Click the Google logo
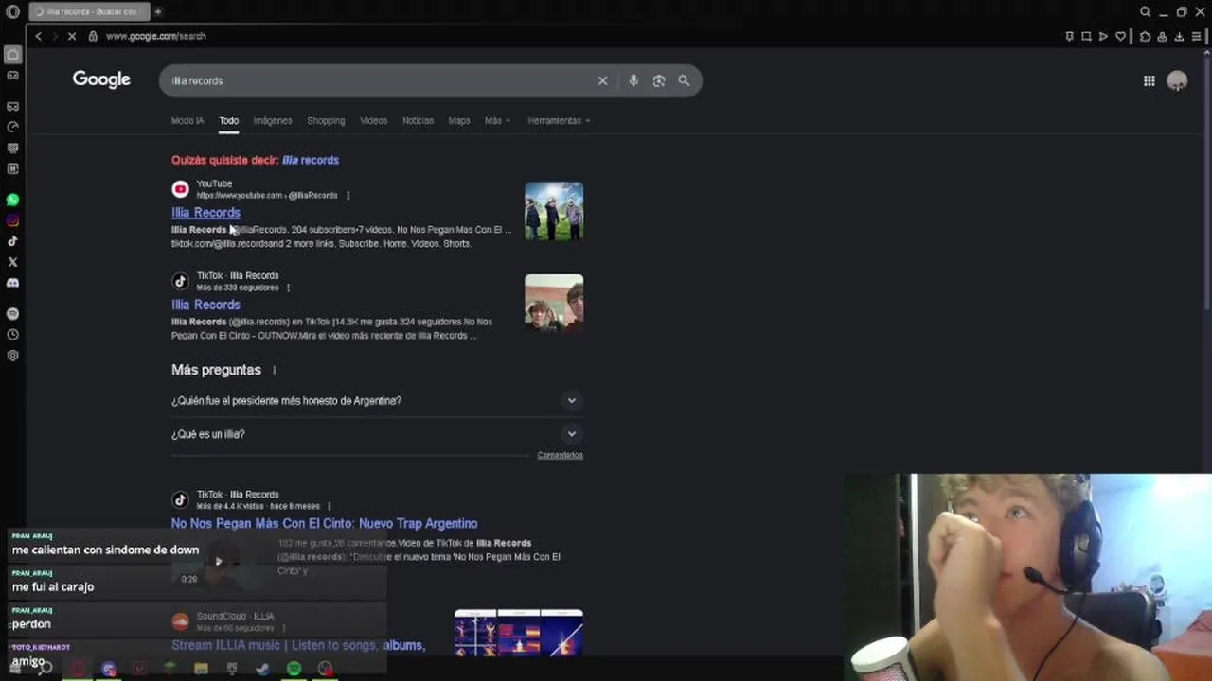 pyautogui.click(x=101, y=79)
